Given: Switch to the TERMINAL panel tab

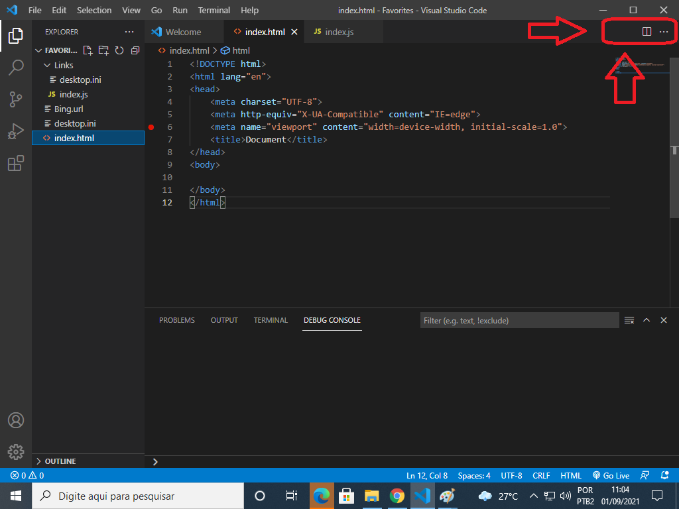Looking at the screenshot, I should 271,320.
